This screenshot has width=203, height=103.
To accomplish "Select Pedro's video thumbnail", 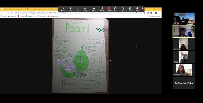I will (x=184, y=57).
